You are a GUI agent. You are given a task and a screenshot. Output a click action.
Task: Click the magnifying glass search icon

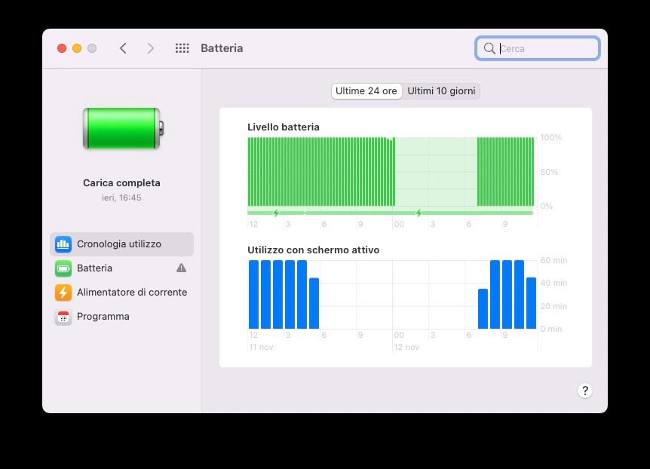(489, 48)
